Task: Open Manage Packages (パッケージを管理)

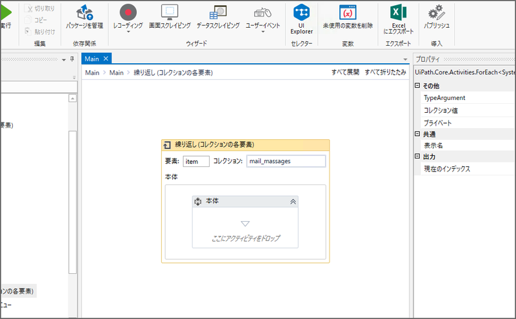Action: tap(84, 17)
